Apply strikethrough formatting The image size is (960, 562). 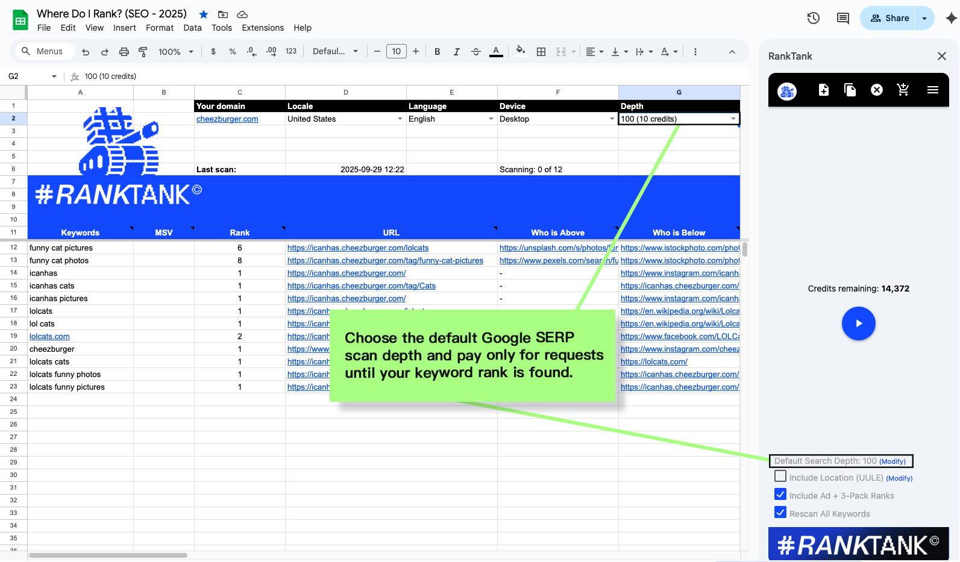(x=475, y=52)
